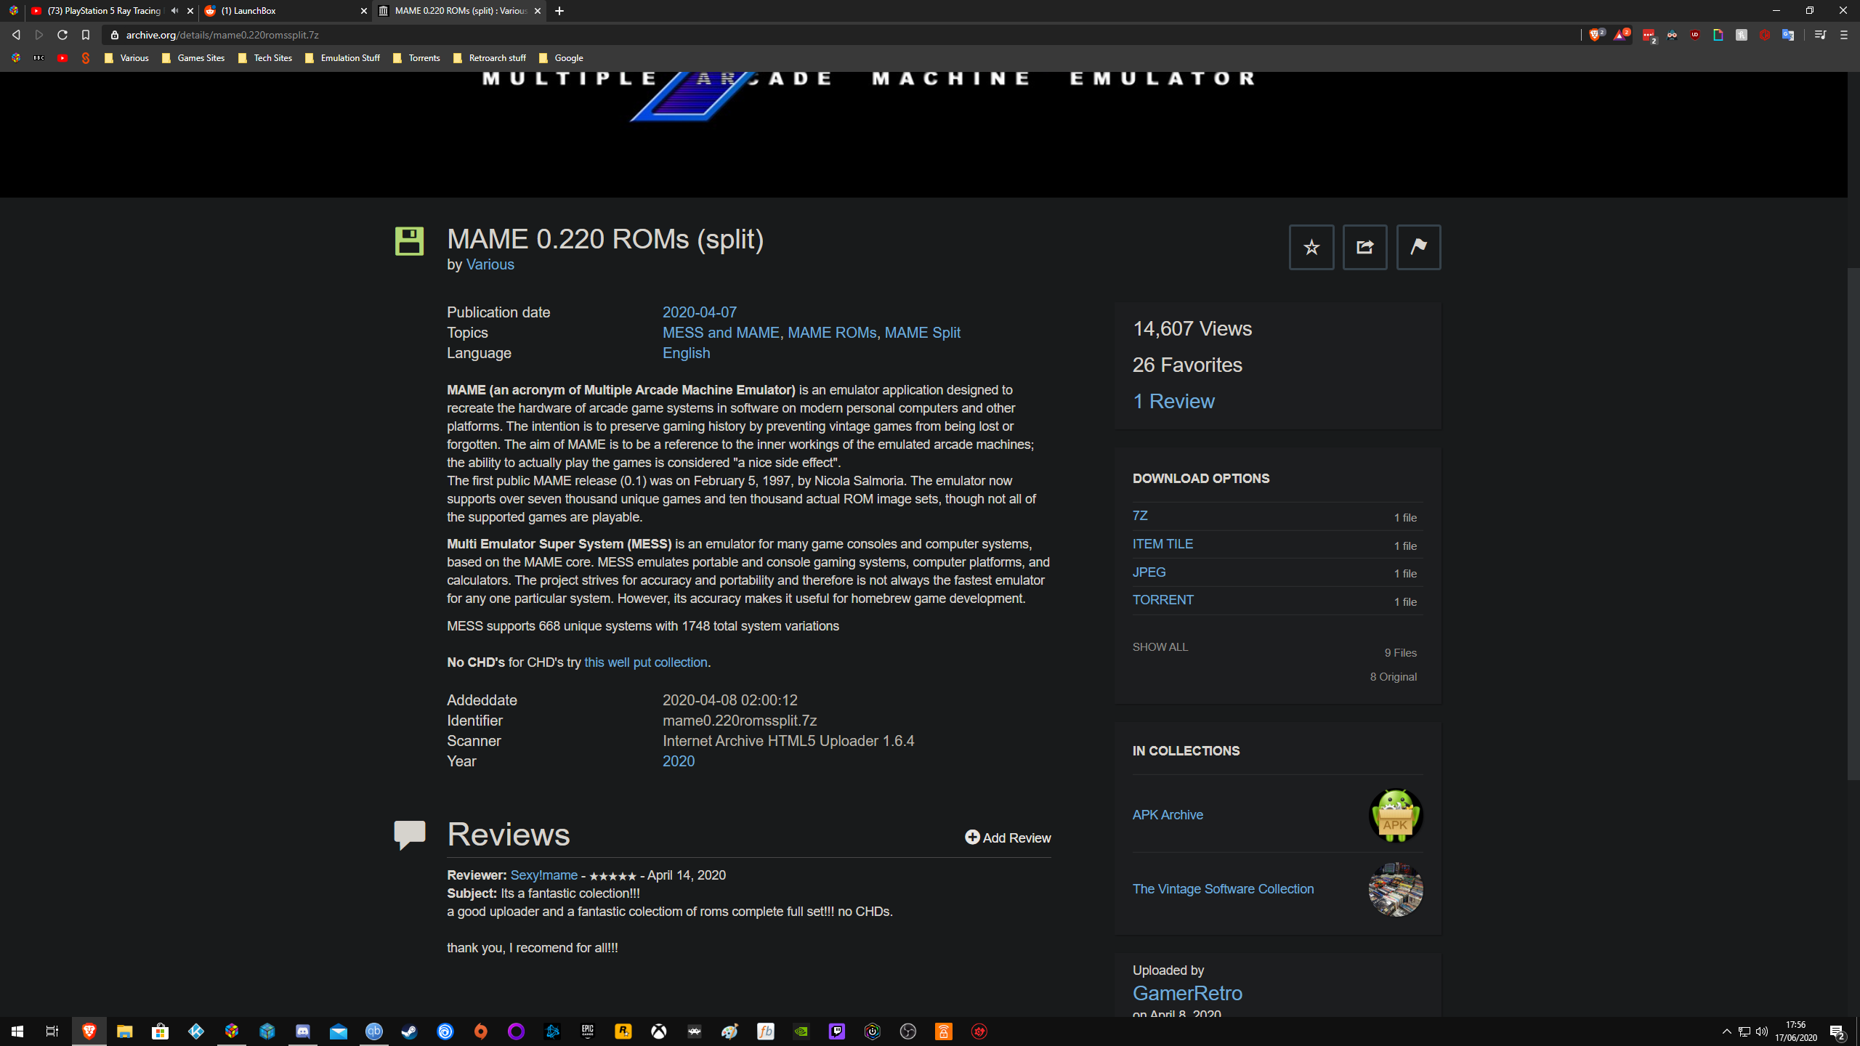
Task: Share this item via the share button
Action: (x=1365, y=248)
